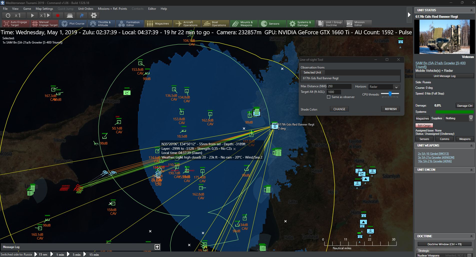The height and width of the screenshot is (257, 476).
Task: Open the File menu
Action: click(x=5, y=8)
